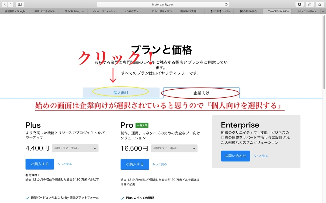
Task: Click the add new tab plus button
Action: 324,12
